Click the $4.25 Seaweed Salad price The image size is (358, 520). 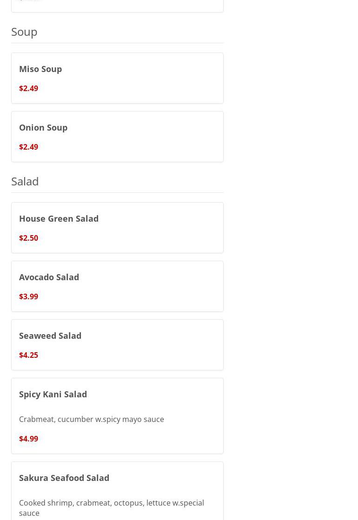point(28,355)
